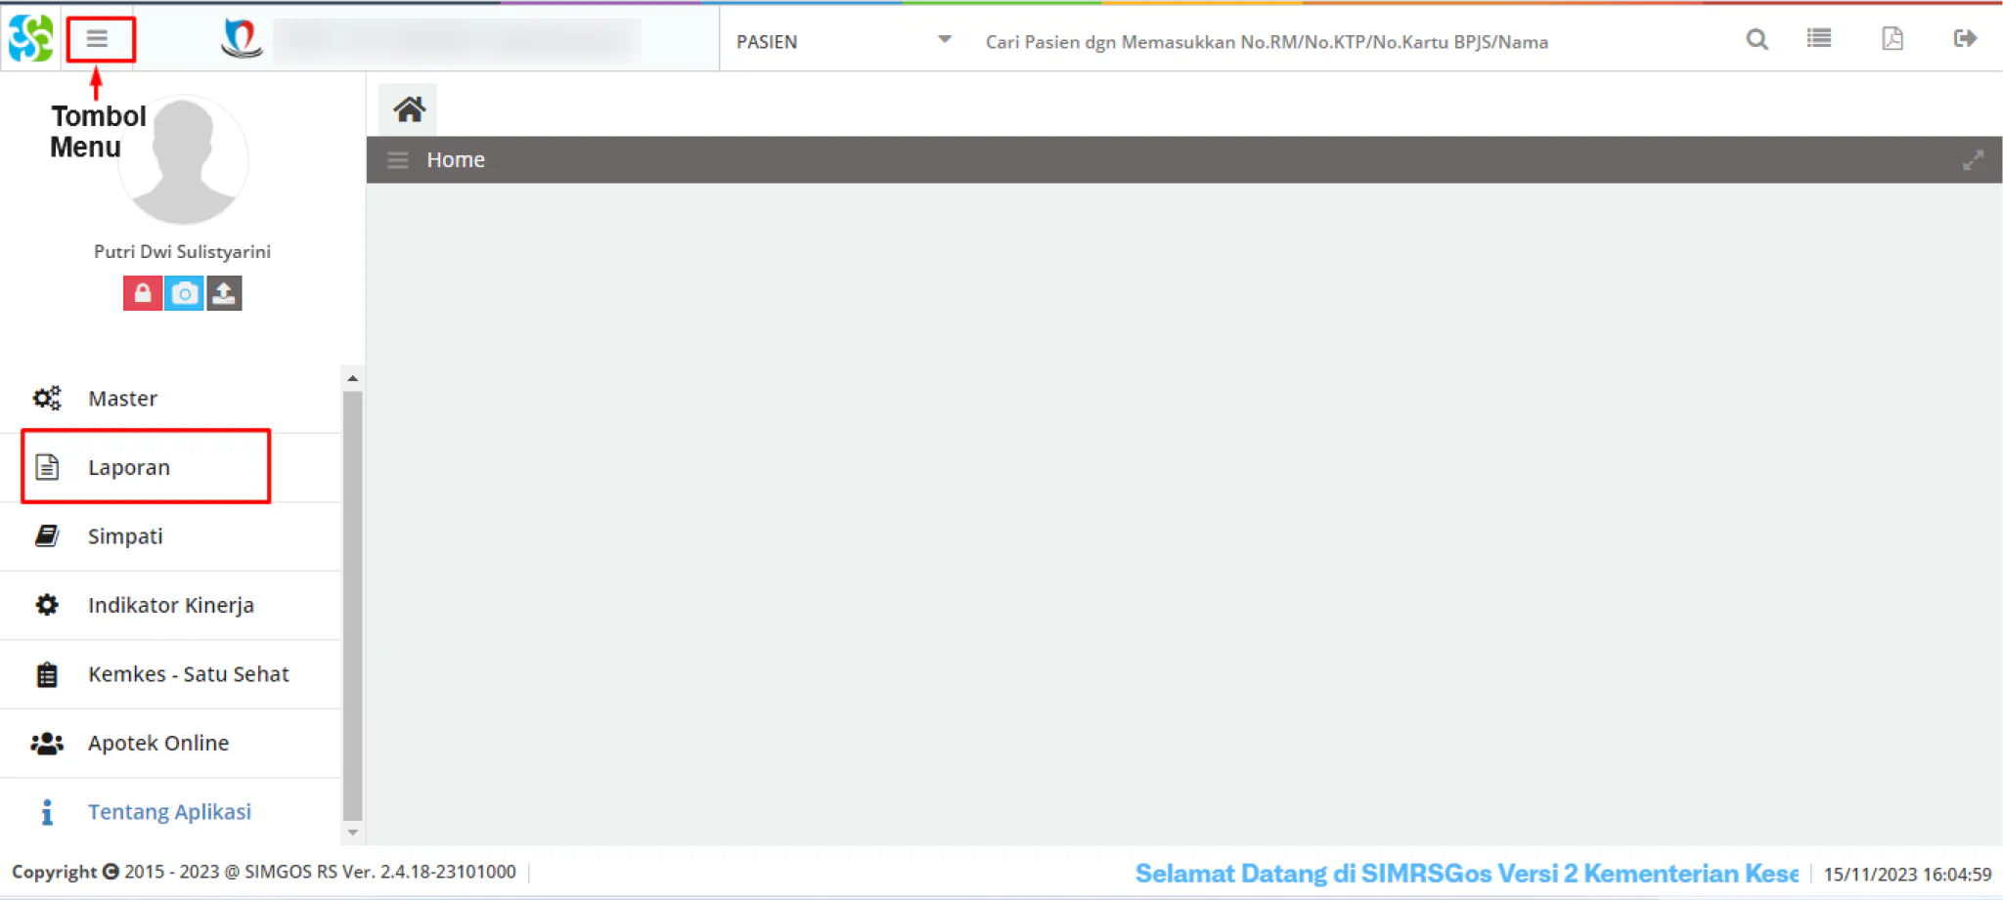Viewport: 2003px width, 900px height.
Task: Click the Selamat Datang marquee text
Action: (x=1466, y=874)
